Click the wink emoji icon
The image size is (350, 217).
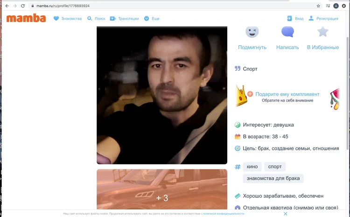click(252, 32)
